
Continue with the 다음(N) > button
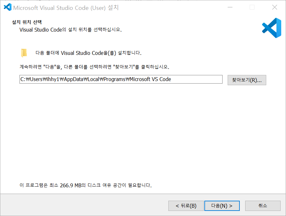(x=222, y=206)
